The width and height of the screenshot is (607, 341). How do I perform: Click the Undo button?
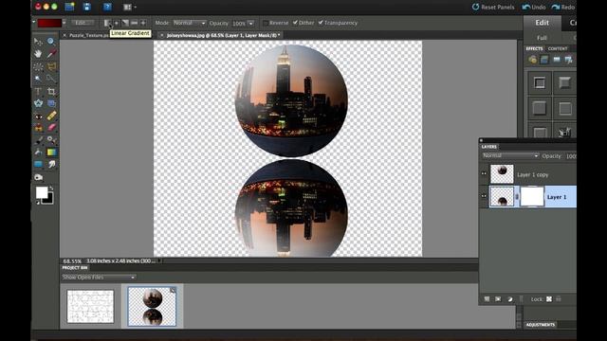click(x=534, y=7)
